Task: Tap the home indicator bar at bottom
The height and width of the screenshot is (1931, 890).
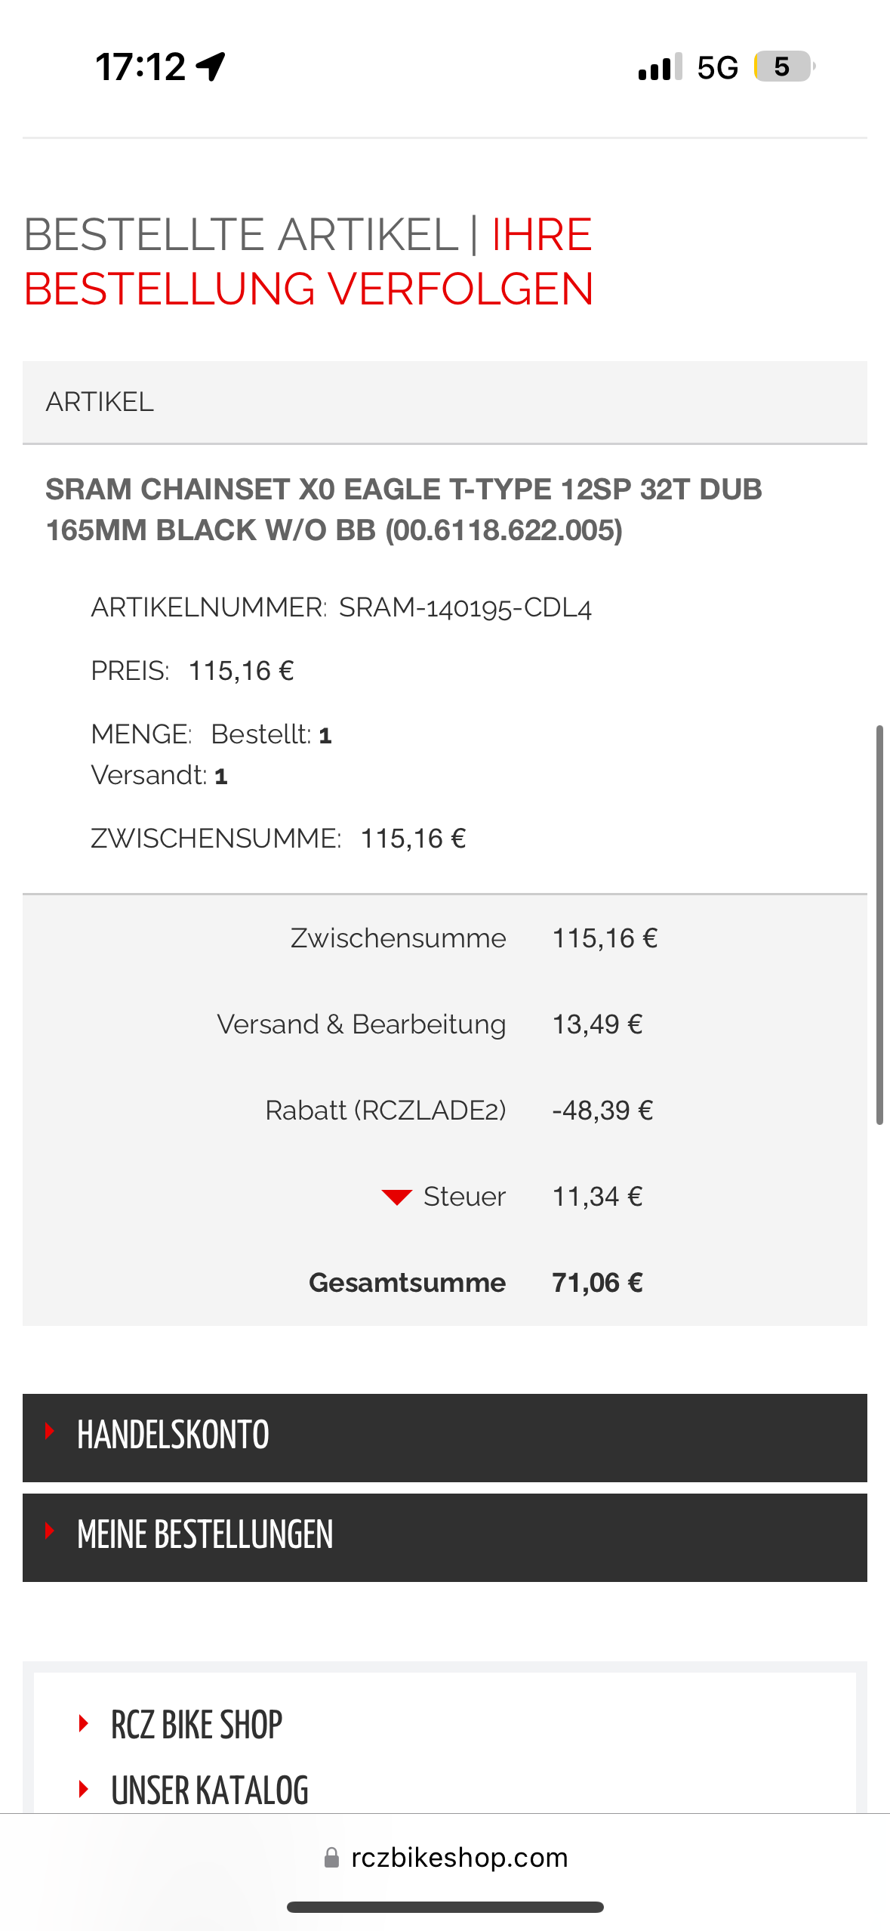Action: pyautogui.click(x=445, y=1907)
